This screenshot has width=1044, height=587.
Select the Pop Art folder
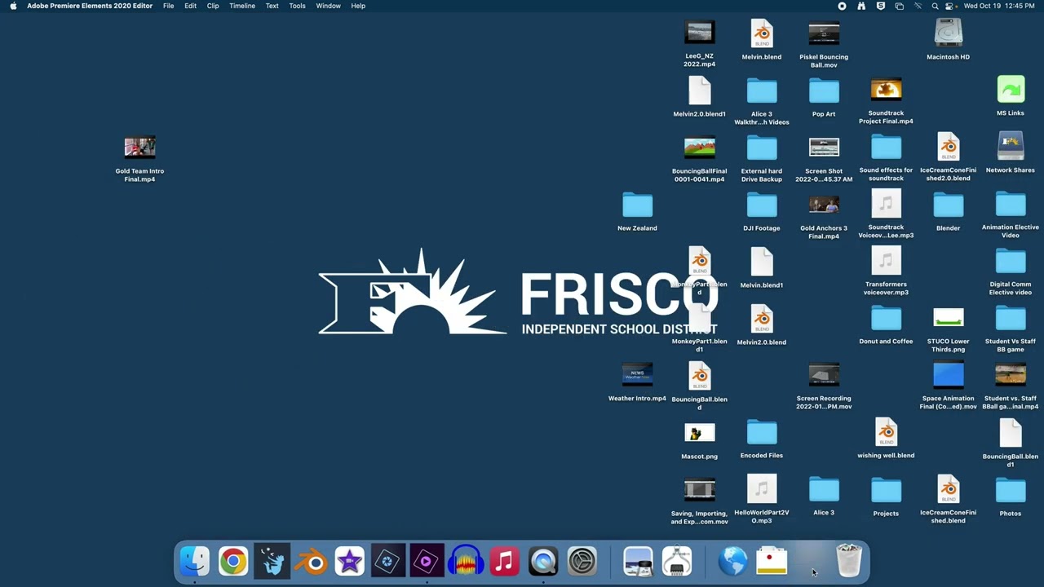pos(824,90)
